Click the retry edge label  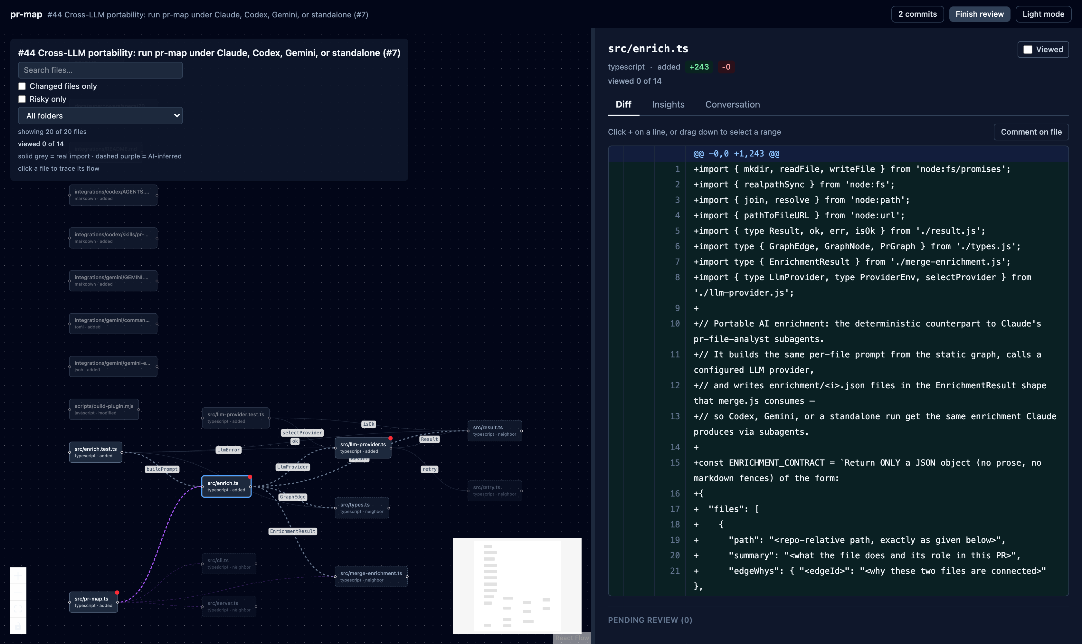click(x=429, y=469)
